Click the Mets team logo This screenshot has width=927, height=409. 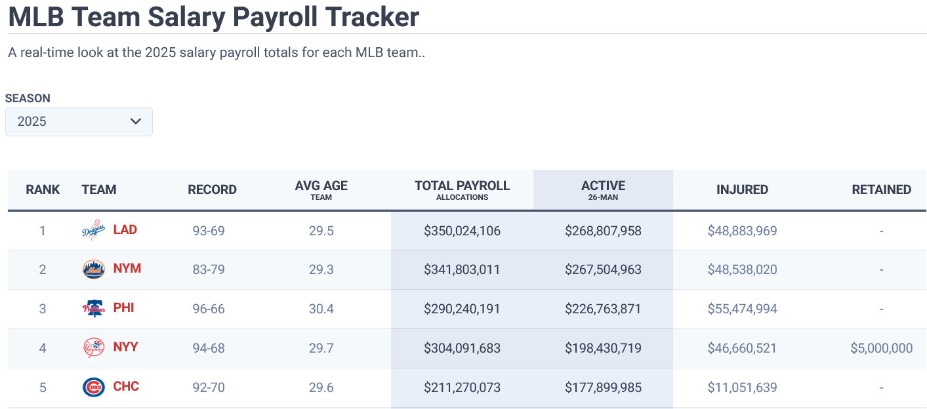point(93,269)
